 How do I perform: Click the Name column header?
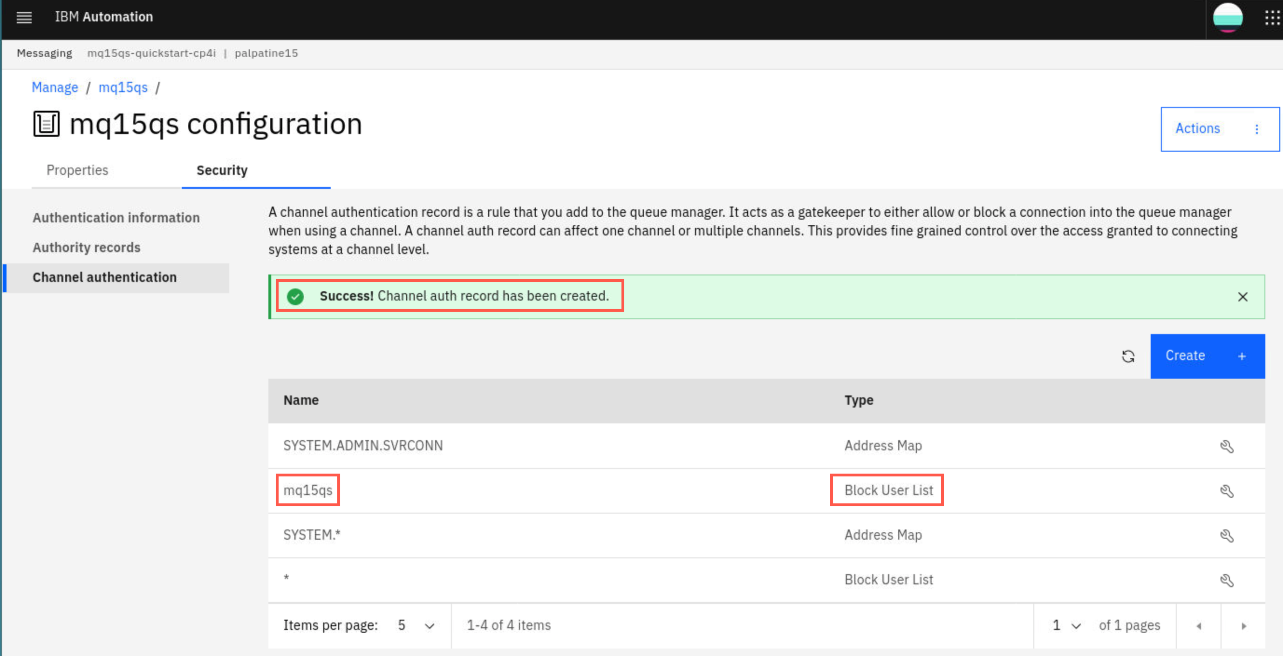click(x=301, y=401)
